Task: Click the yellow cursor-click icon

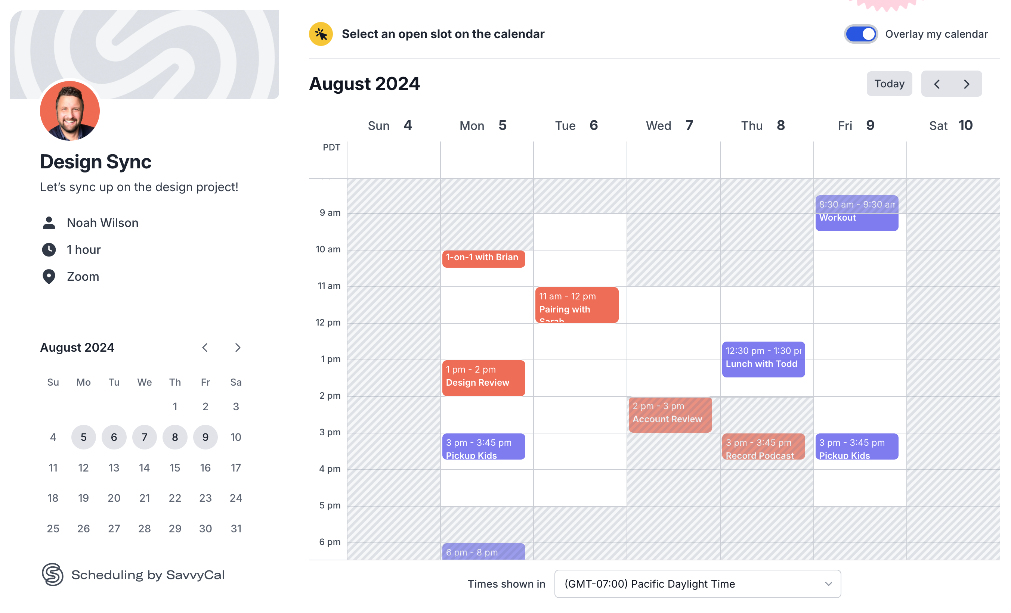Action: click(x=321, y=34)
